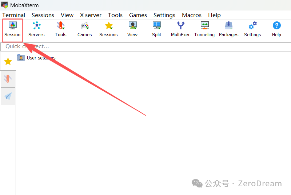Screen dimensions: 291x195
Task: Click the User sessions folder icon
Action: 21,58
